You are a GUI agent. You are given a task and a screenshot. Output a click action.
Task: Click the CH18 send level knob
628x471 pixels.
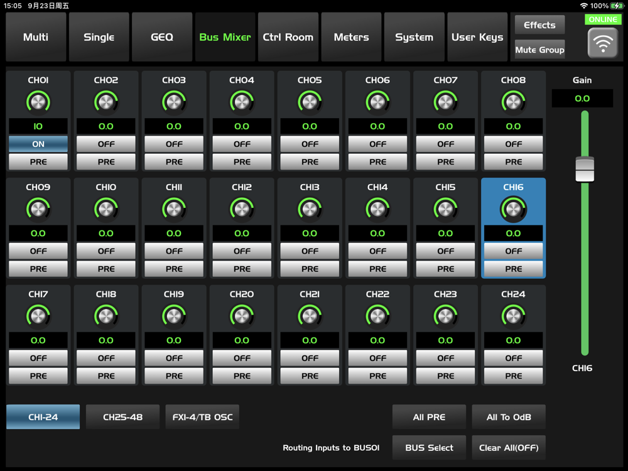point(106,317)
